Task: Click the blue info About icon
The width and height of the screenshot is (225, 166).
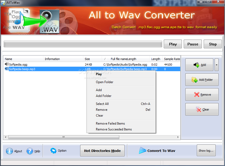Action: pos(9,151)
